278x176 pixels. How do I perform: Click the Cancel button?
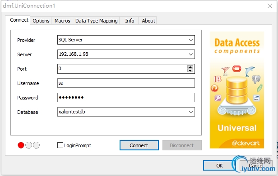255,166
